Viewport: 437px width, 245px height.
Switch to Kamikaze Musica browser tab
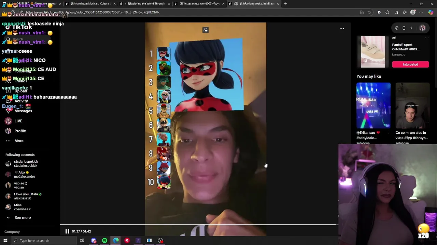click(90, 4)
